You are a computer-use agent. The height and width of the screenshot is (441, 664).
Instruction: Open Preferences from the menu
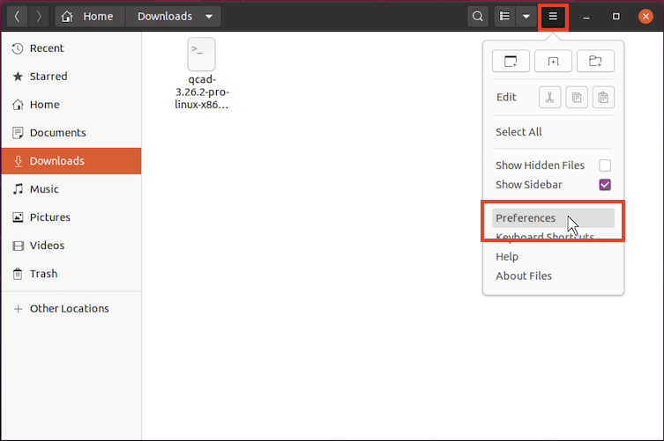click(x=526, y=218)
